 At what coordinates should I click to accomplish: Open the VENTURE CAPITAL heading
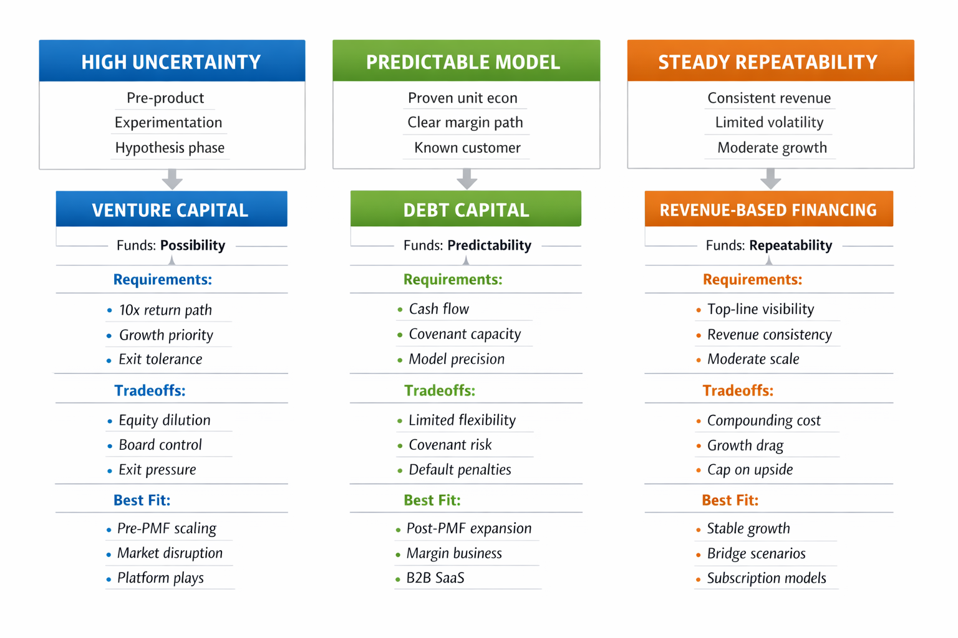pos(171,210)
